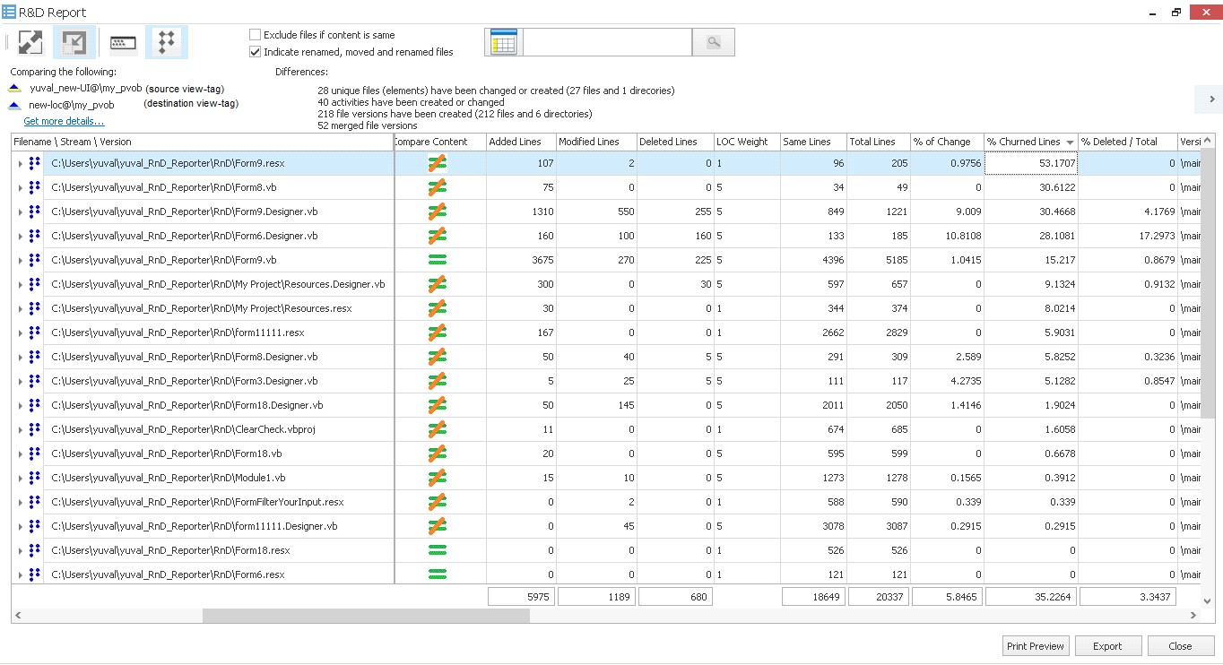The height and width of the screenshot is (665, 1223).
Task: Click the horizontal scrollbar thumb
Action: pos(366,616)
